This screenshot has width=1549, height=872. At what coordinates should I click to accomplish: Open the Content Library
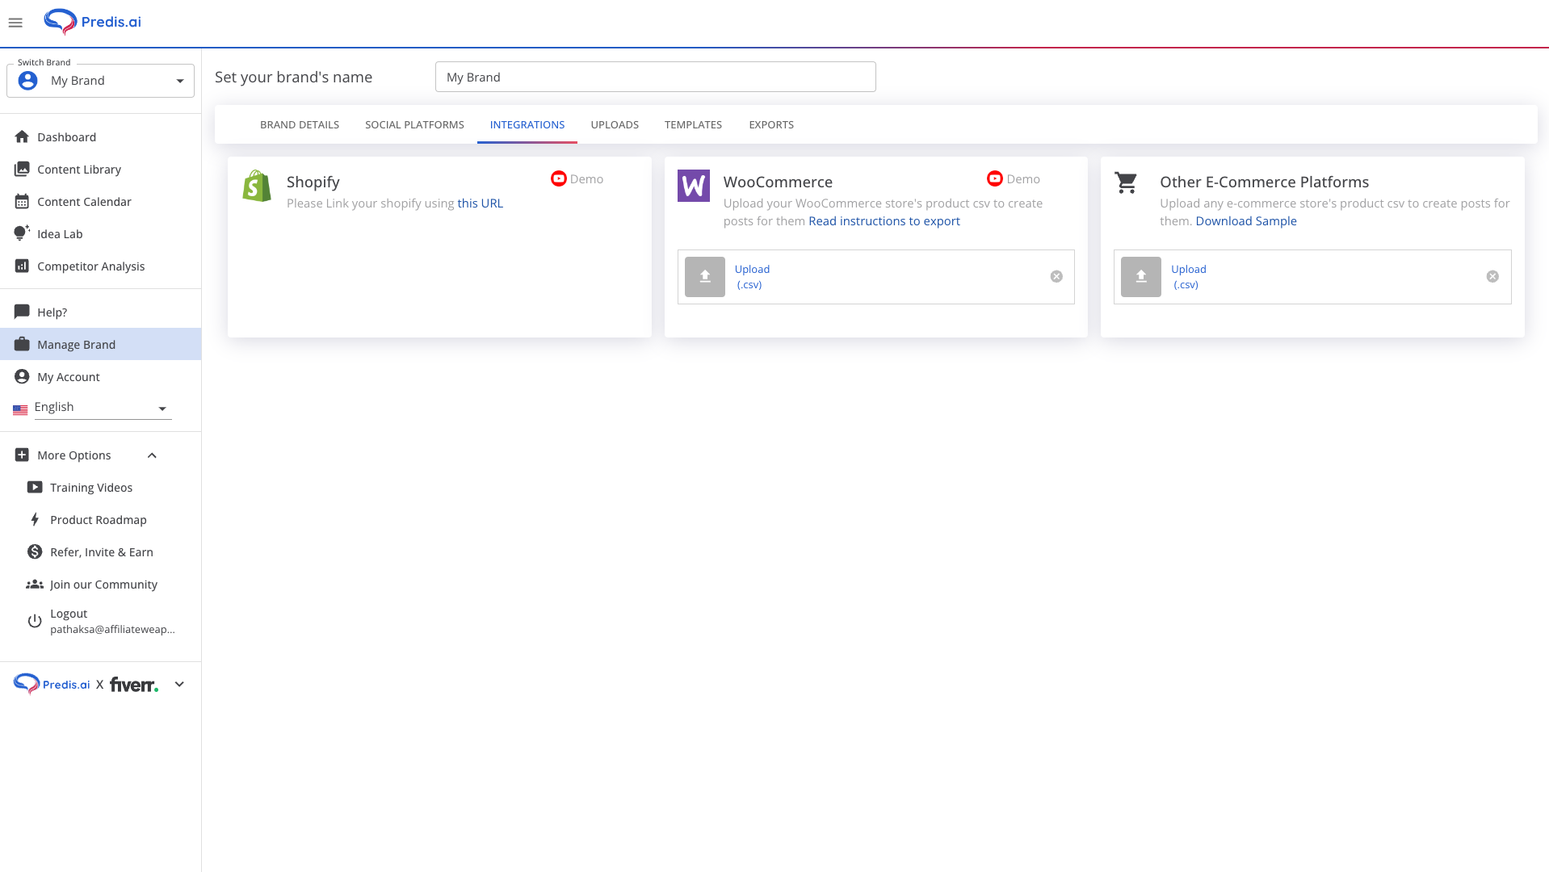pyautogui.click(x=79, y=169)
